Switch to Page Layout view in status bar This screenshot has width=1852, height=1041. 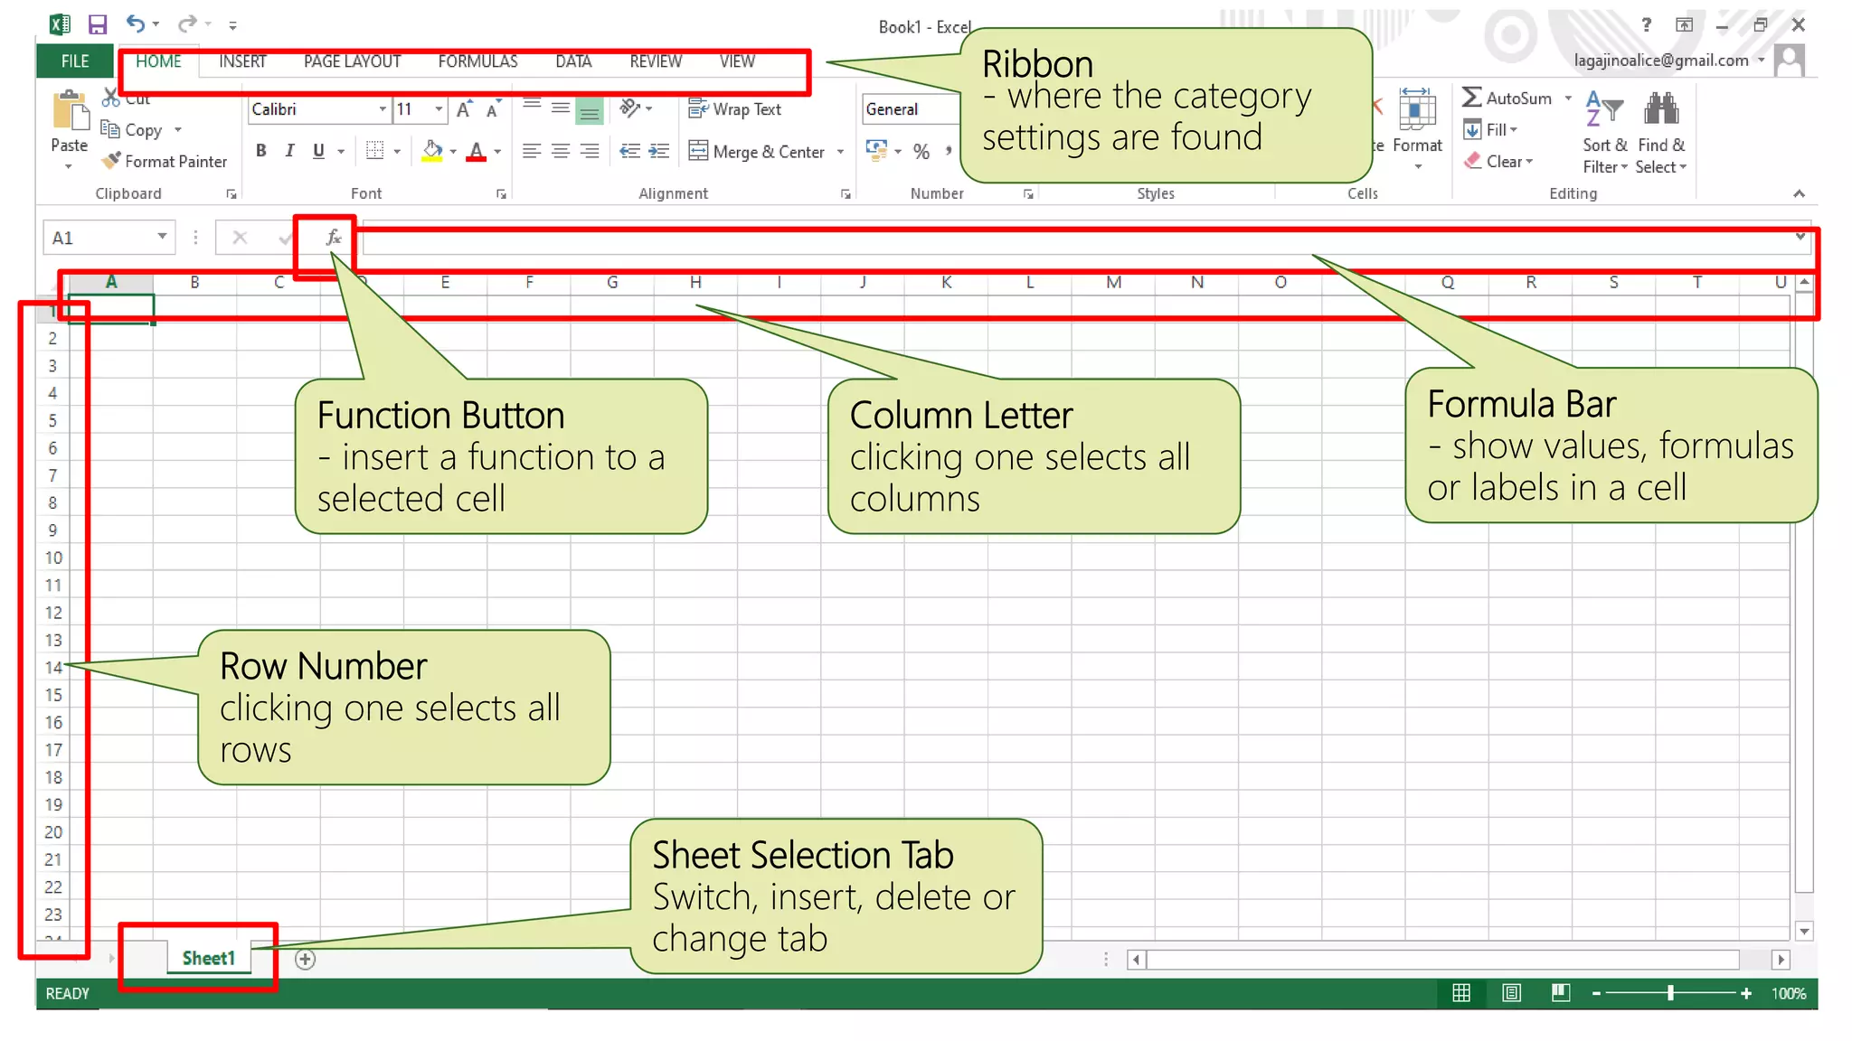(1511, 993)
